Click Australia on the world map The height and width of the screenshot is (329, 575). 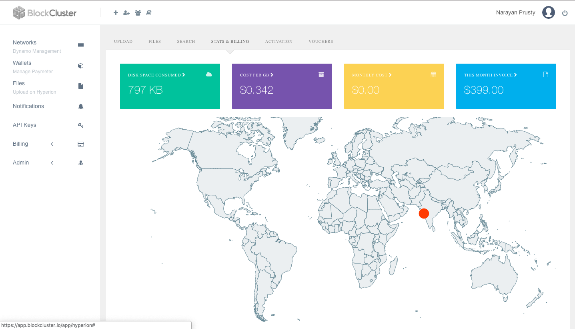(x=493, y=276)
